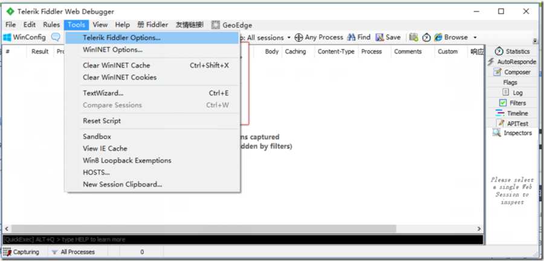544x261 pixels.
Task: Click the Statistics stopwatch icon
Action: [499, 51]
